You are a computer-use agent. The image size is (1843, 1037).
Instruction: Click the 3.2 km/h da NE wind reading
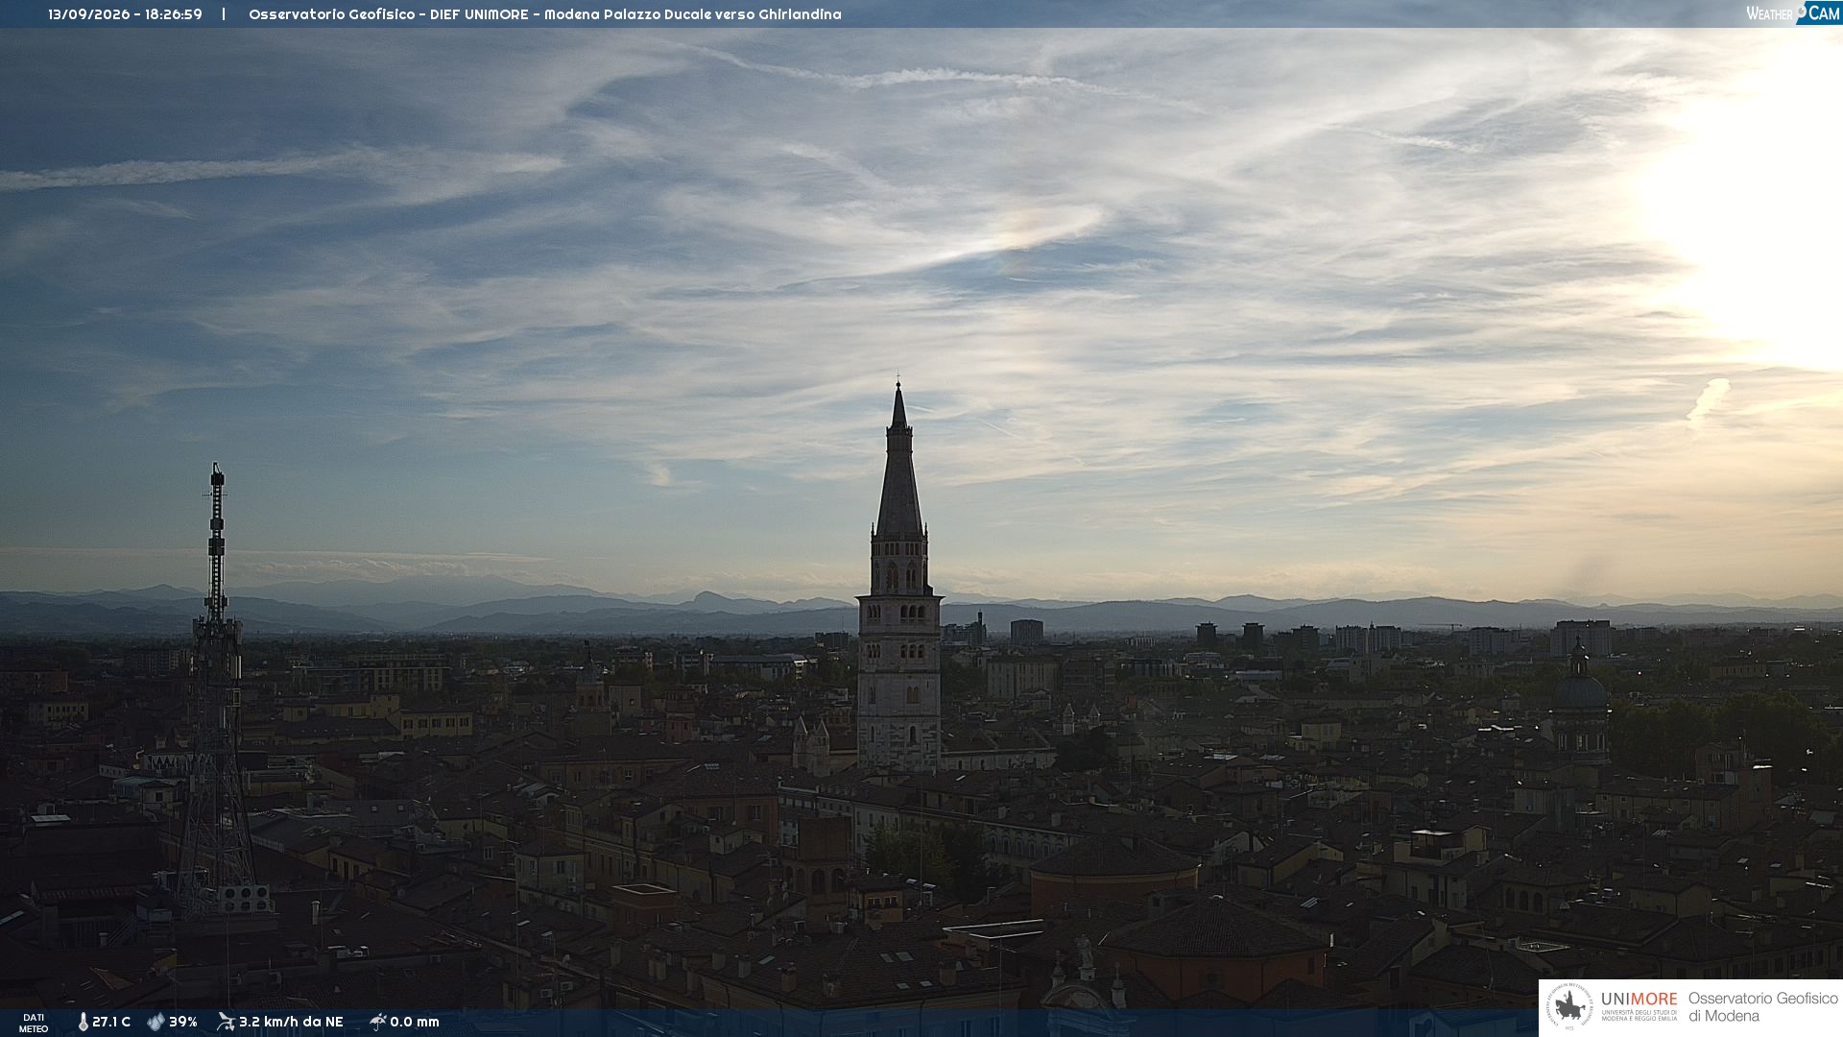291,1022
